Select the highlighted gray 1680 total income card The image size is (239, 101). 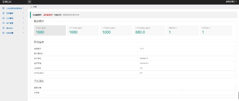[50, 30]
